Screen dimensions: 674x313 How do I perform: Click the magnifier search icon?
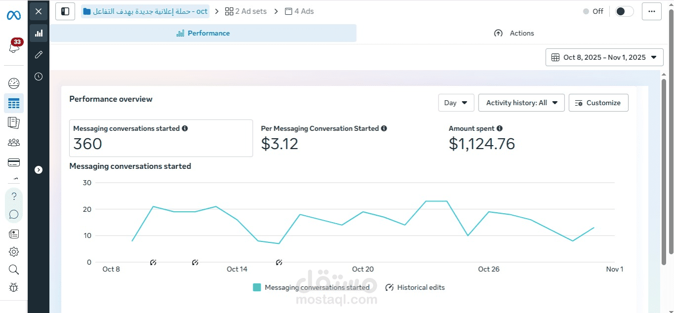pyautogui.click(x=14, y=270)
